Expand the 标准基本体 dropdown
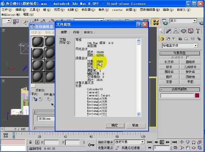 click(195, 45)
